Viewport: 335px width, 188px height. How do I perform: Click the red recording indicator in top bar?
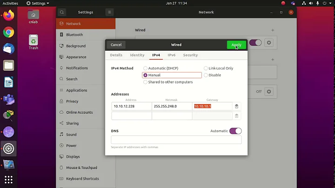click(x=283, y=3)
